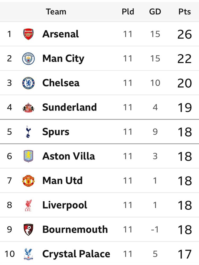Click the Man Utd badge

(28, 181)
